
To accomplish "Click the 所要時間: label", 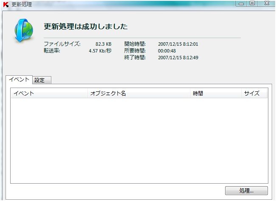I will coord(135,51).
